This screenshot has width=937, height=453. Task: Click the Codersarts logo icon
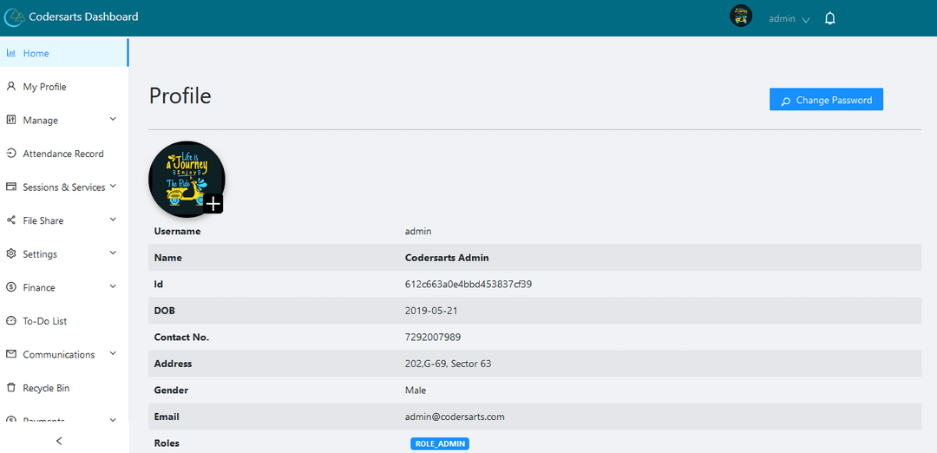click(14, 17)
